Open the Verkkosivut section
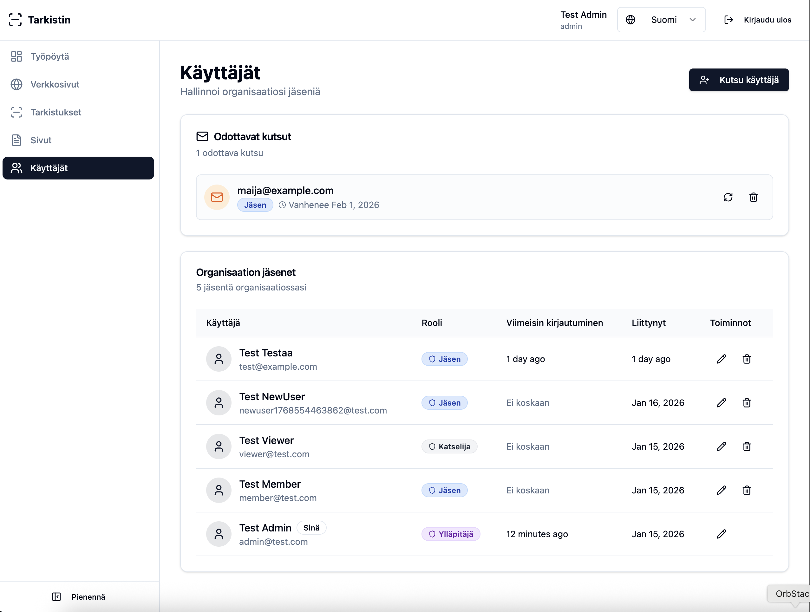 coord(55,84)
